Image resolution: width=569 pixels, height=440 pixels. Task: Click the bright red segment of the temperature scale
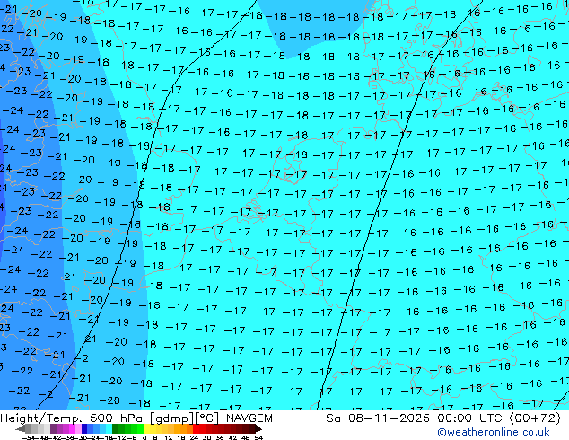click(x=196, y=428)
